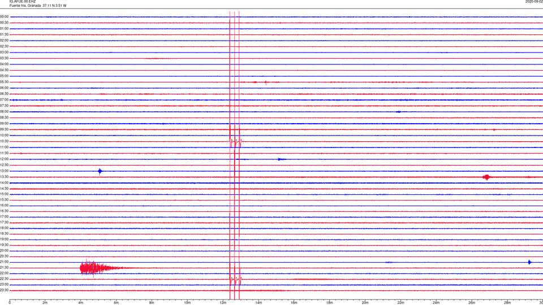Select the 01:00 trace time label
Image resolution: width=543 pixels, height=305 pixels.
[x=5, y=29]
